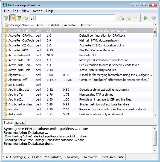Click 'Manipulates TAR archives' abstract
The height and width of the screenshot is (162, 160).
point(96,95)
